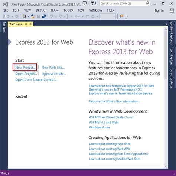Click the New Web Site... link
176x176 pixels.
point(53,68)
